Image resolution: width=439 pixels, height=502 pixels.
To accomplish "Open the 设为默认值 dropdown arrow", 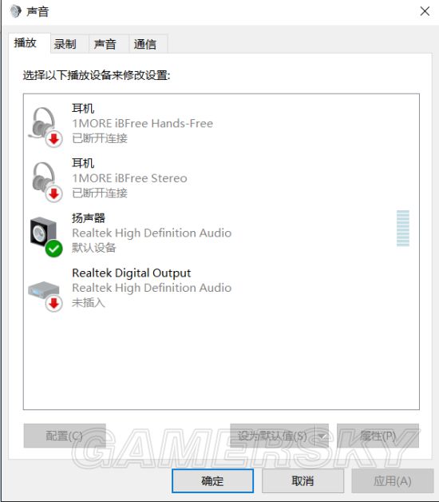I will (322, 436).
